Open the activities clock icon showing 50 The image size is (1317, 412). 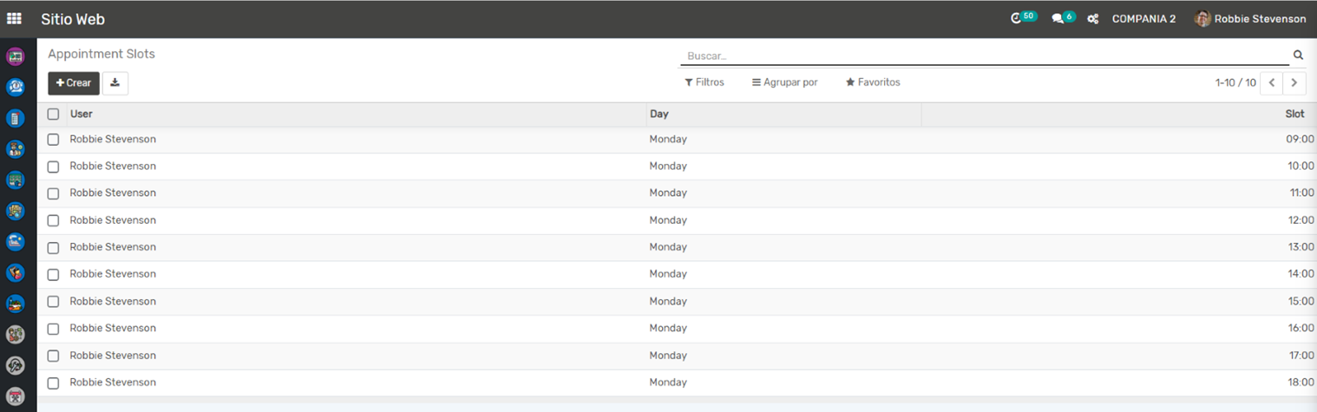coord(1017,18)
